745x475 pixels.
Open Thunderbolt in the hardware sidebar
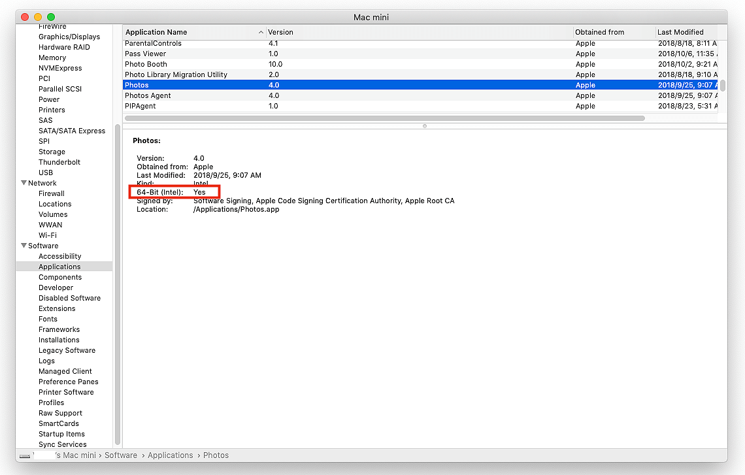(x=59, y=162)
